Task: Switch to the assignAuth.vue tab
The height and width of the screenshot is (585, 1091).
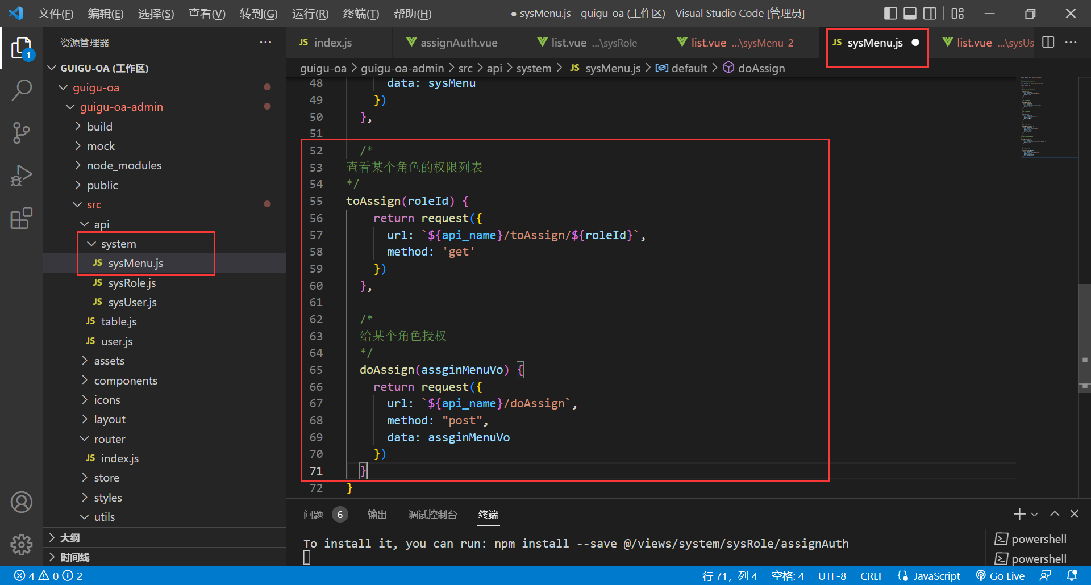Action: (459, 43)
